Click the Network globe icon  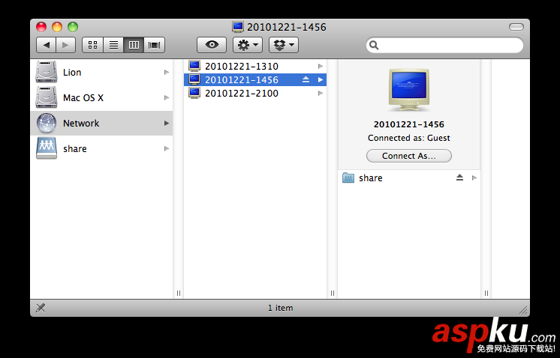[x=47, y=123]
